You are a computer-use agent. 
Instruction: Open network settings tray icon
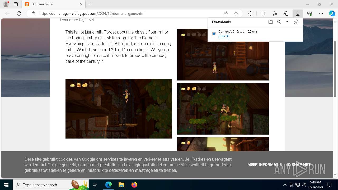[298, 185]
